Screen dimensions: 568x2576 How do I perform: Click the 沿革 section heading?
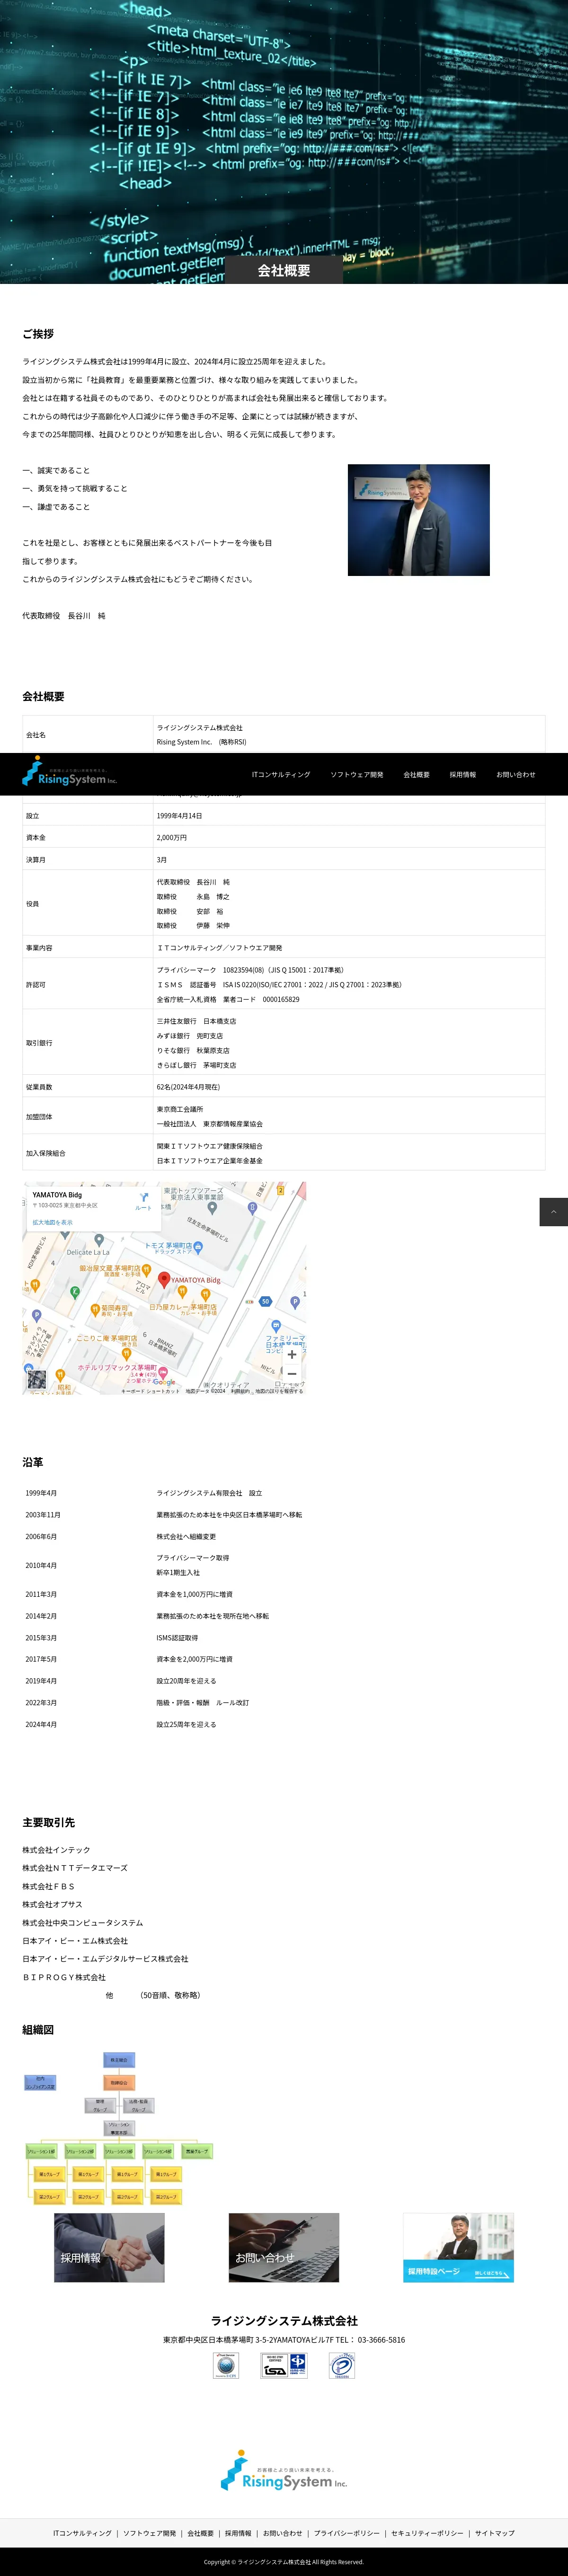click(33, 1462)
